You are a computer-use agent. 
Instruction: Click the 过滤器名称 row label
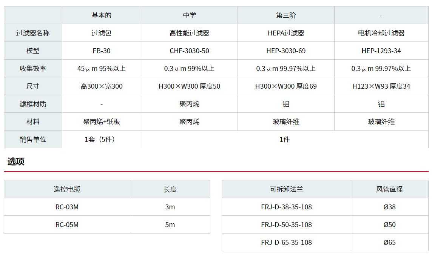point(33,33)
